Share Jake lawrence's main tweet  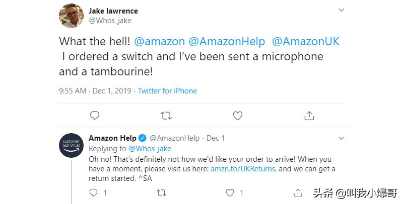[309, 116]
